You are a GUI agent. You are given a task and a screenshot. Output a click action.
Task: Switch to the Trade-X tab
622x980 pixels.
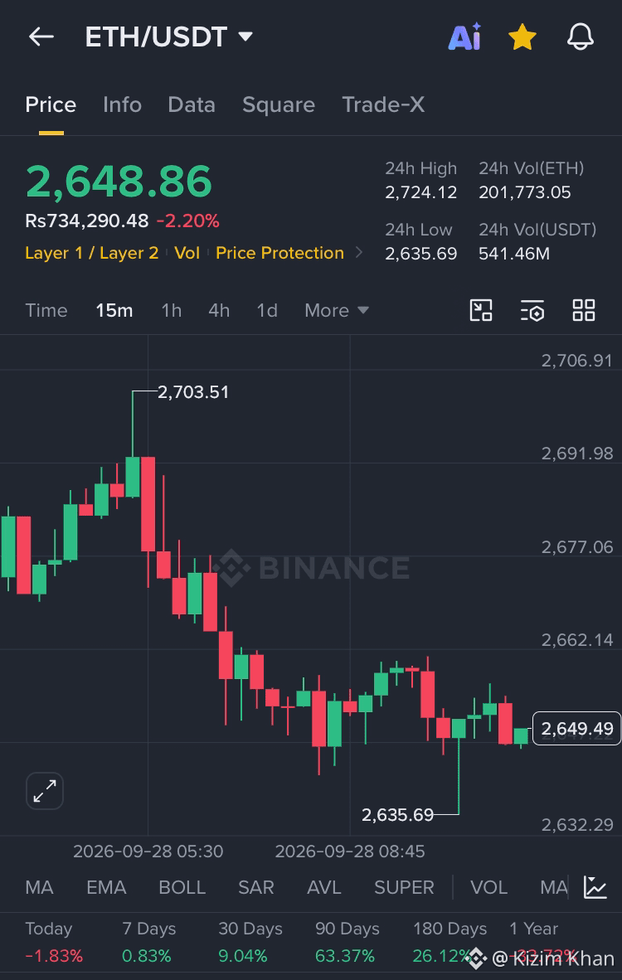coord(383,104)
